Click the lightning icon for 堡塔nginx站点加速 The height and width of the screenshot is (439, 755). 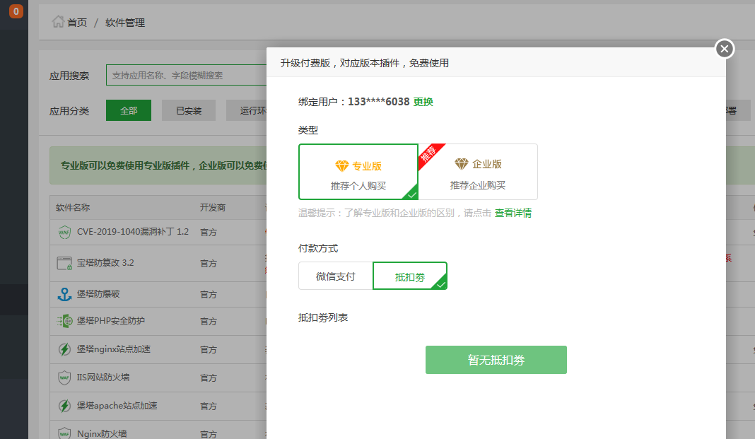pos(64,349)
